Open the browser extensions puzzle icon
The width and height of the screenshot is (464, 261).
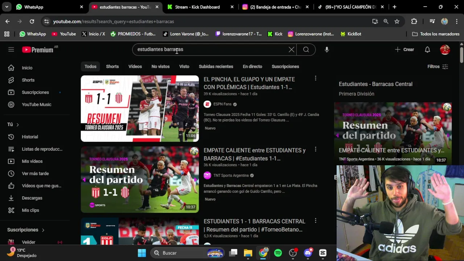pos(414,21)
